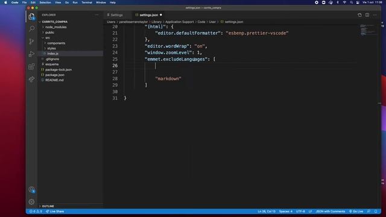
Task: Open Spotlight search in menu bar
Action: [351, 2]
